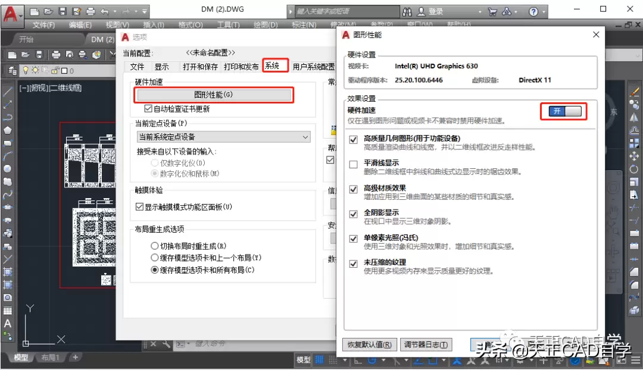The image size is (643, 370).
Task: Disable 高质量几何图形 option
Action: (x=353, y=139)
